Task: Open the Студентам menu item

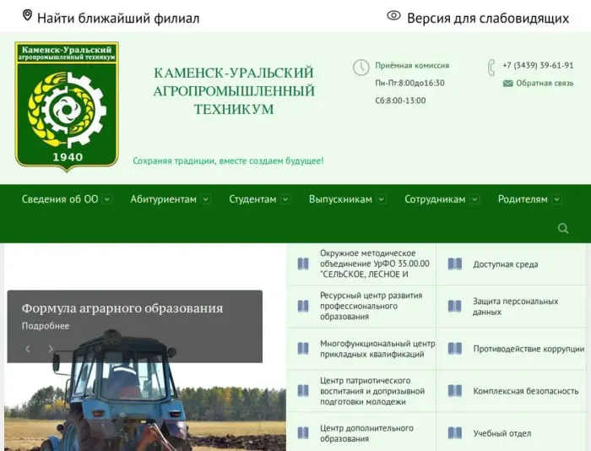Action: point(252,199)
